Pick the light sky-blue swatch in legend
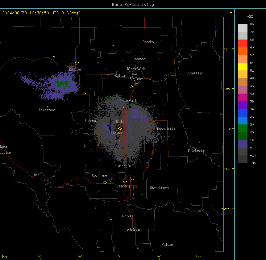The height and width of the screenshot is (260, 266). tap(243, 121)
